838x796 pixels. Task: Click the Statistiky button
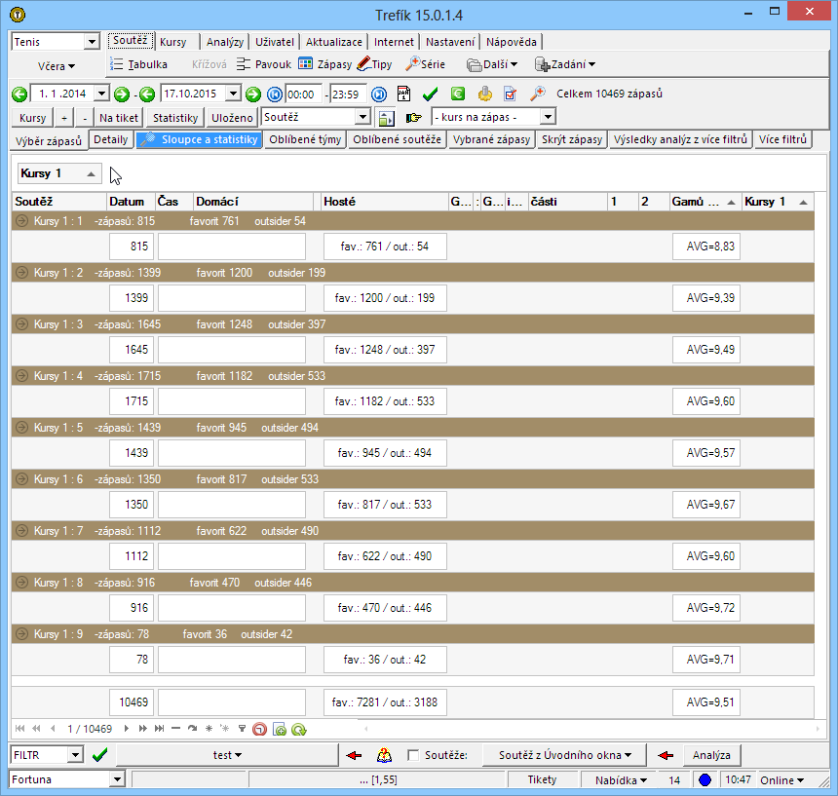[x=175, y=117]
